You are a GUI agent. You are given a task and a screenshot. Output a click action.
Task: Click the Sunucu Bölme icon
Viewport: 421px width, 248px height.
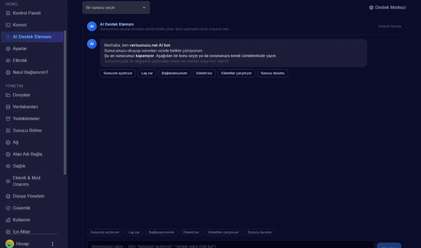point(8,131)
